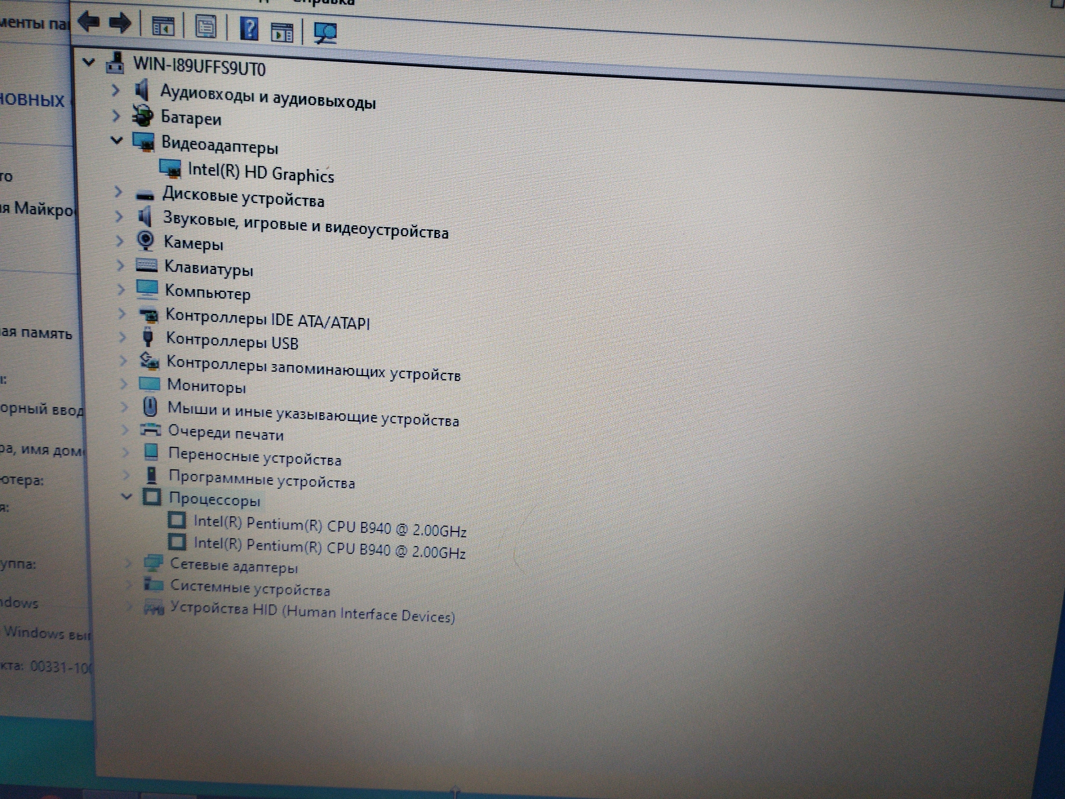This screenshot has height=799, width=1065.
Task: Expand the Батареи category
Action: pyautogui.click(x=115, y=115)
